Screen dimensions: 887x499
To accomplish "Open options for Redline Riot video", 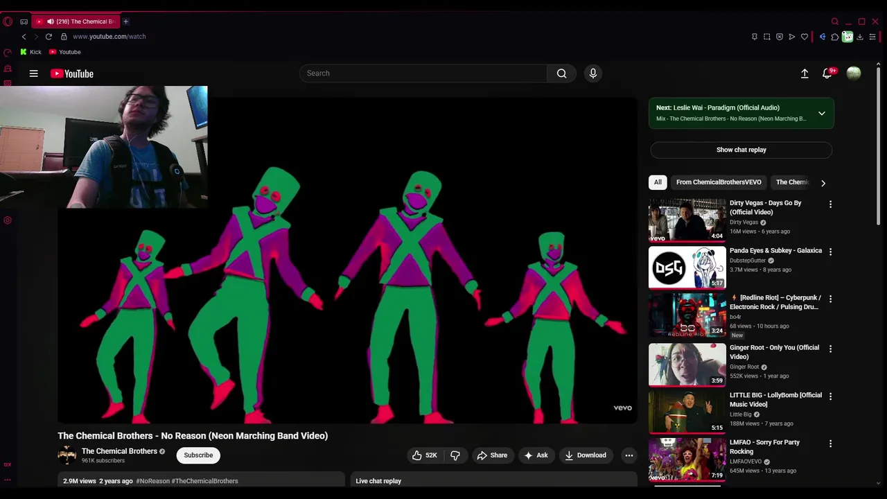I will 830,299.
